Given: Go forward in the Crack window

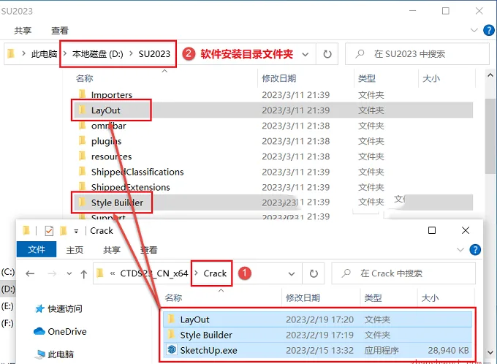Looking at the screenshot, I should (52, 273).
